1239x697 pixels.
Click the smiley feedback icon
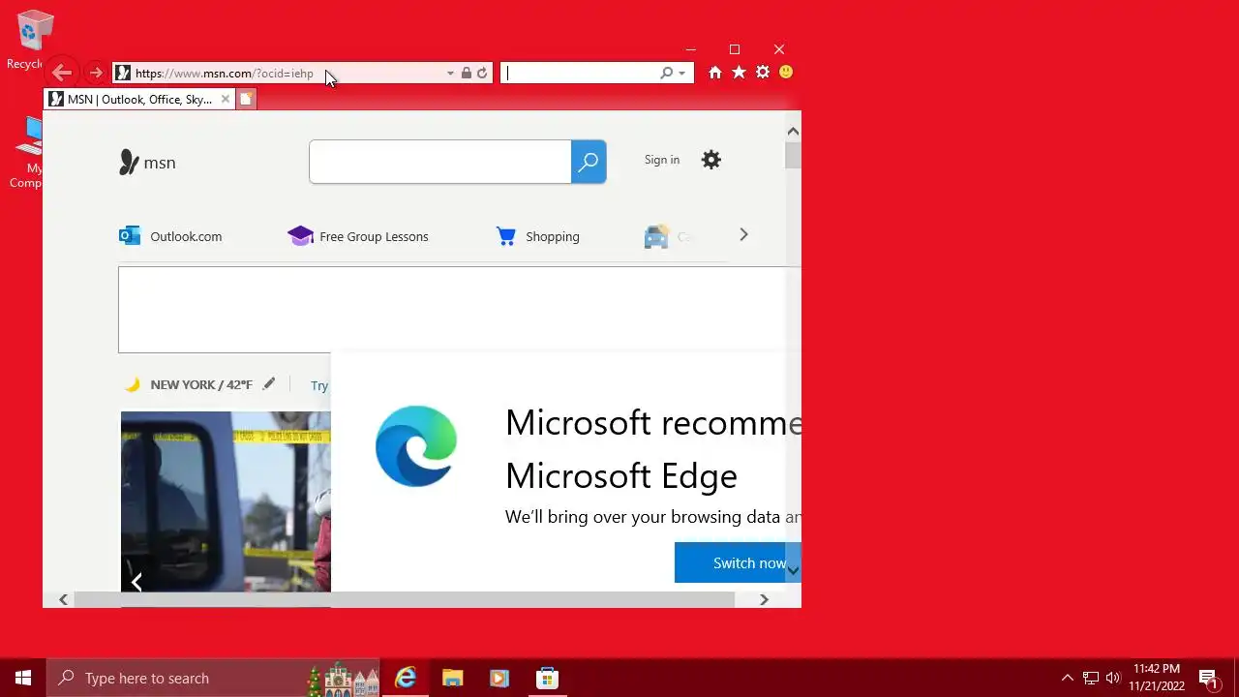tap(786, 73)
